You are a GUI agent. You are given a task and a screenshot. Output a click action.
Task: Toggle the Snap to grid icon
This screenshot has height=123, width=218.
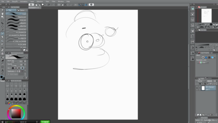86,5
